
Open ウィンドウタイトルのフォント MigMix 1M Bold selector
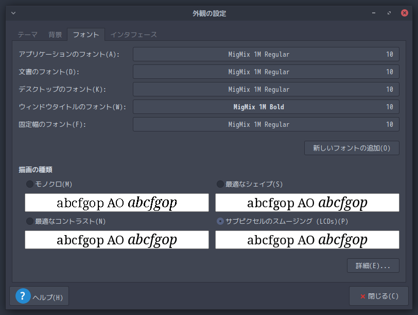(x=266, y=107)
